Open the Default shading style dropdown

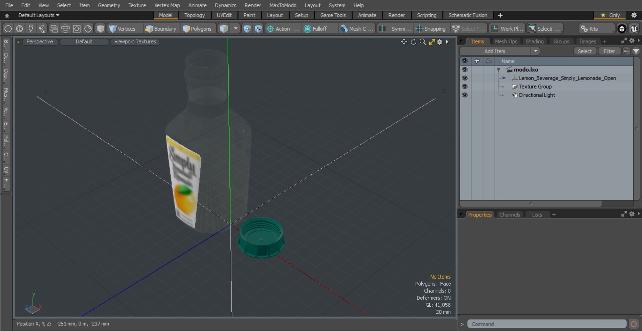(x=84, y=42)
